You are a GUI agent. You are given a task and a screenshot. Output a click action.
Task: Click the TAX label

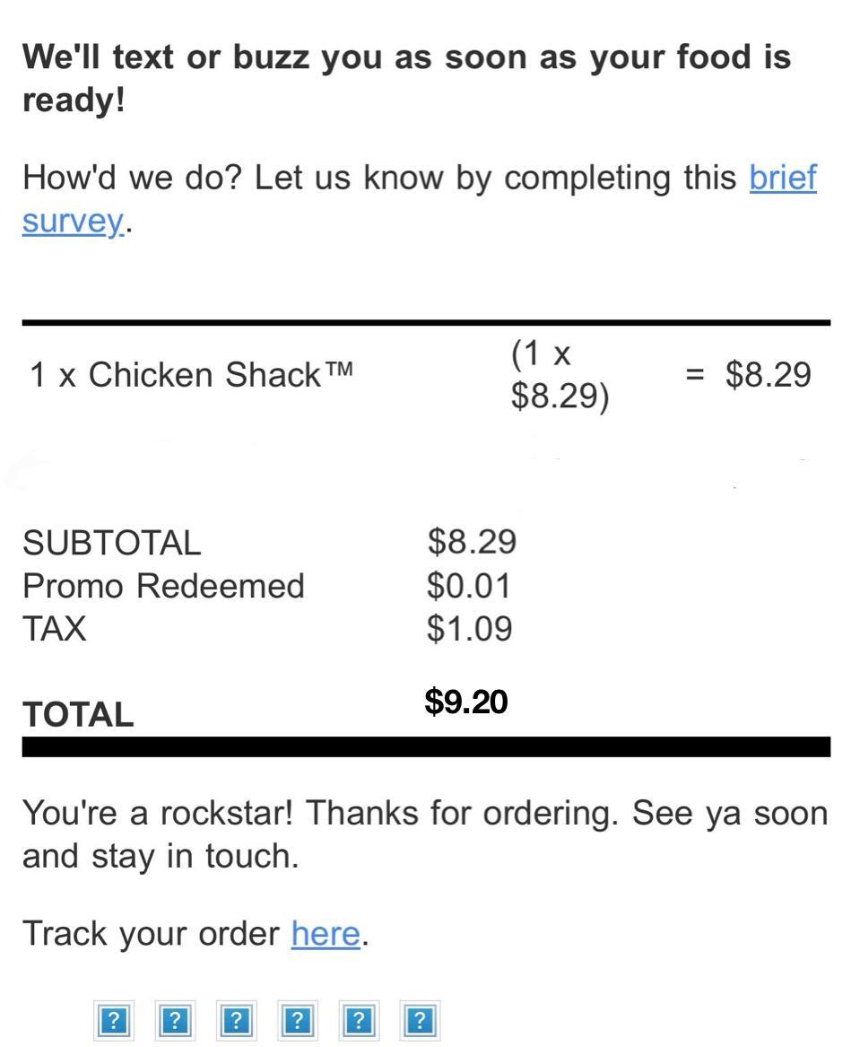pyautogui.click(x=55, y=629)
